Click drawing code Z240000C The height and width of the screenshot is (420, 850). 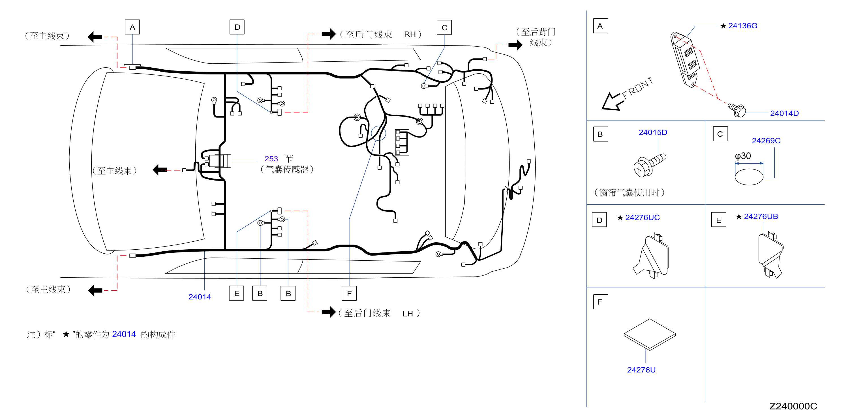[793, 406]
